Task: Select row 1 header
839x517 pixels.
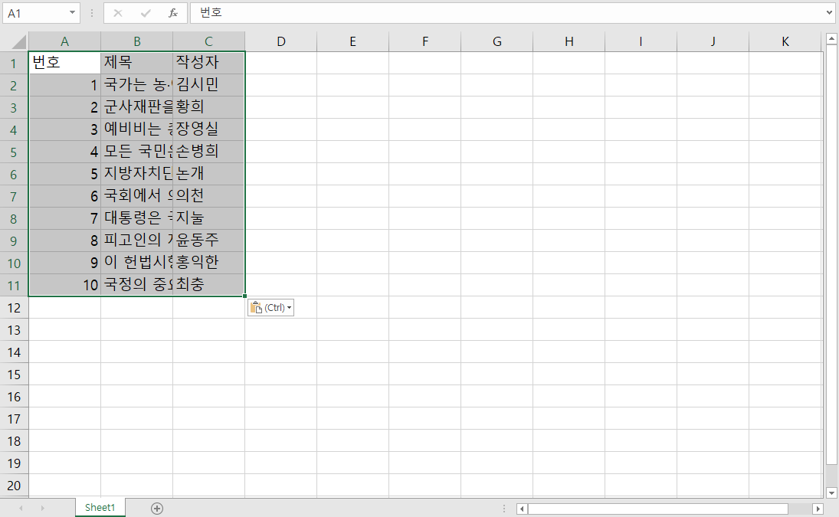Action: 14,64
